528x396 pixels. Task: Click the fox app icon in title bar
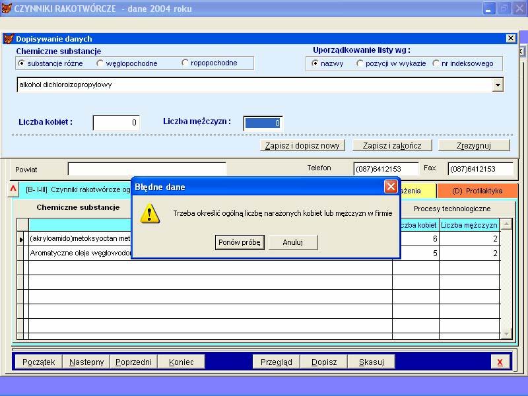click(7, 8)
